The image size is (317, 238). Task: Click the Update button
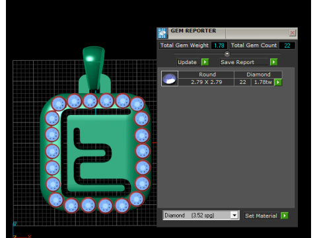pos(188,62)
